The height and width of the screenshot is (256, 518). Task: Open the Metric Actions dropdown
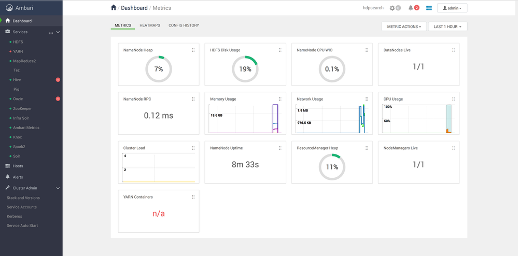click(x=404, y=26)
